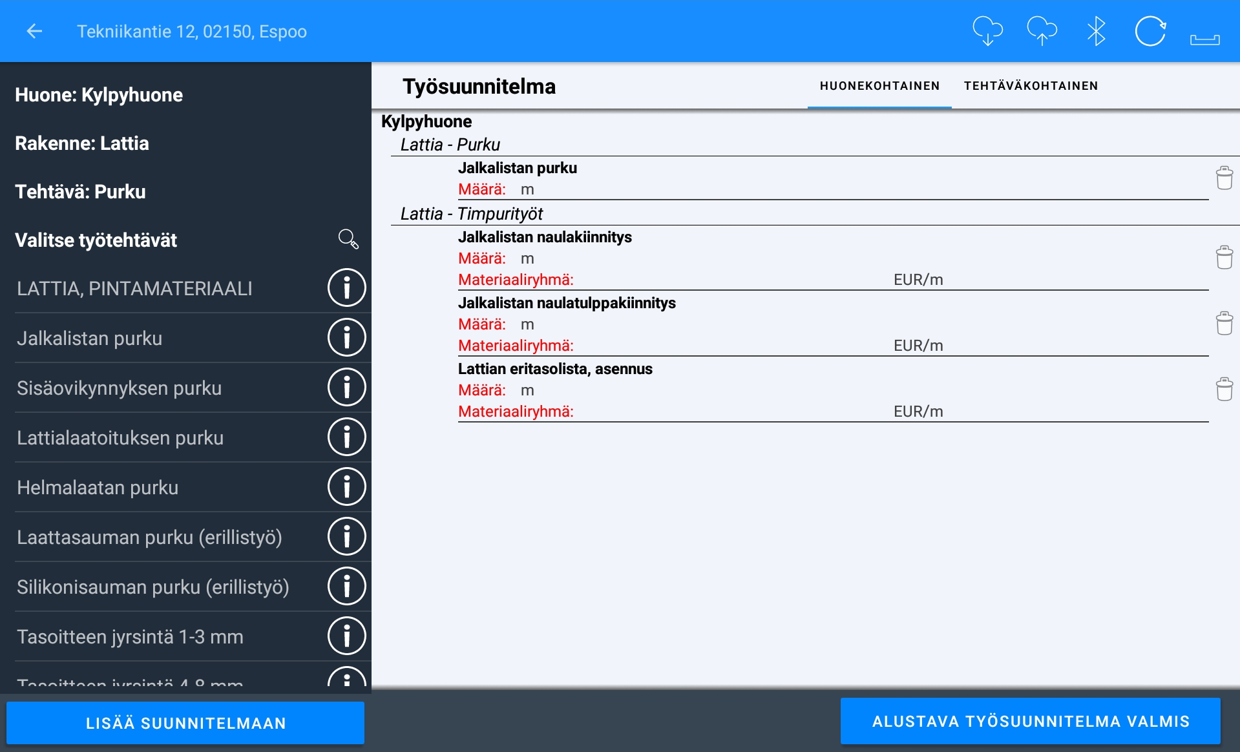Delete Jalkalistan naulakiinnitys from plan
Image resolution: width=1240 pixels, height=752 pixels.
[x=1224, y=258]
